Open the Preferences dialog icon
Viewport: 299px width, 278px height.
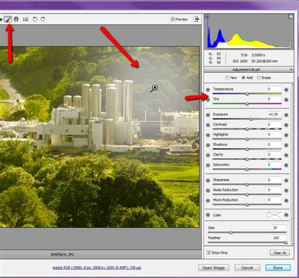(x=26, y=19)
